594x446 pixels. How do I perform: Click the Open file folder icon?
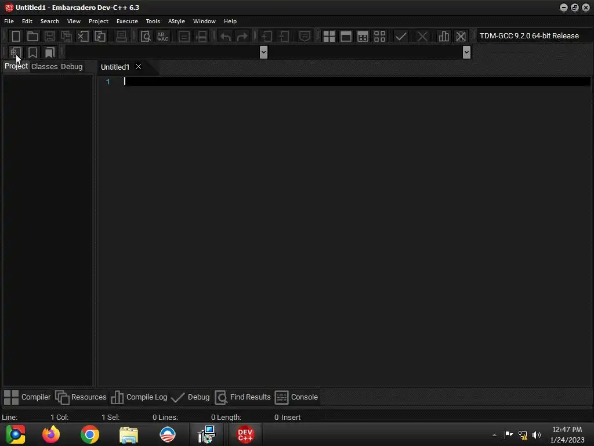coord(32,37)
